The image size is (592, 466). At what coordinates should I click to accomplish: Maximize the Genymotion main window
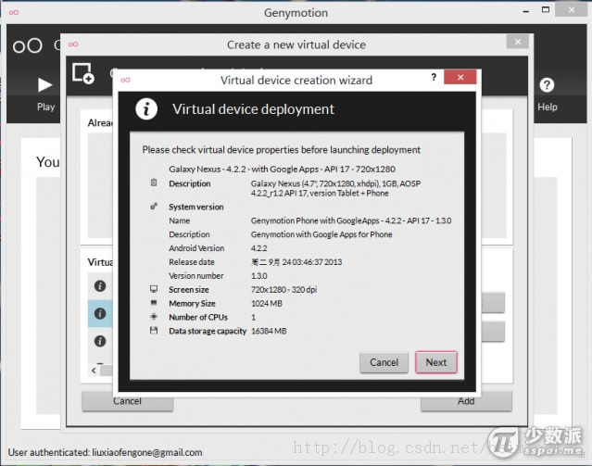point(545,10)
